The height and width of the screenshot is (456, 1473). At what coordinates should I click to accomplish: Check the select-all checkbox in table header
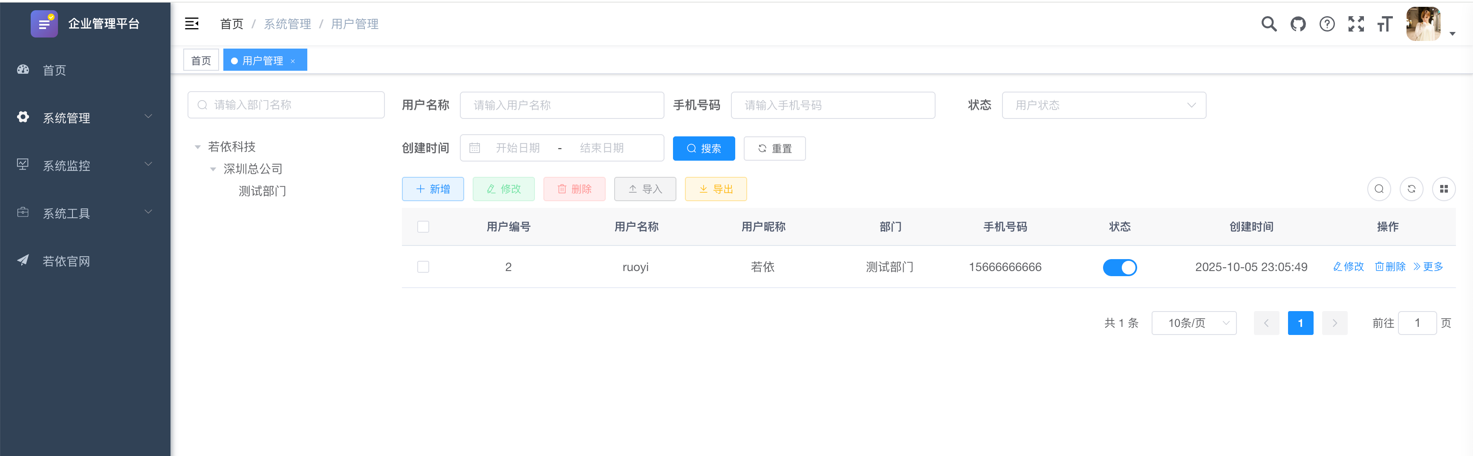423,227
